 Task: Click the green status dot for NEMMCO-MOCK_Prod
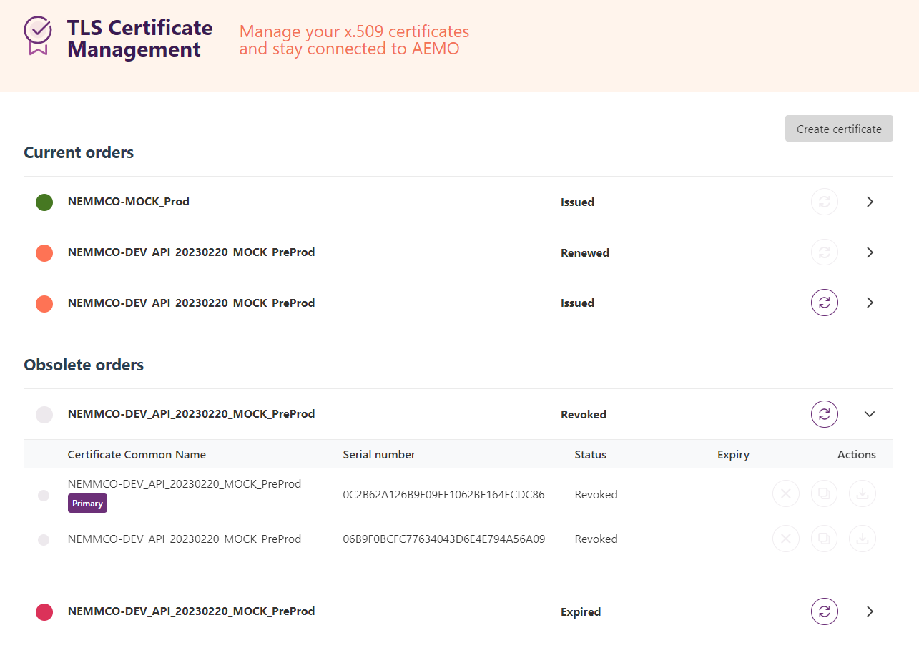click(44, 202)
